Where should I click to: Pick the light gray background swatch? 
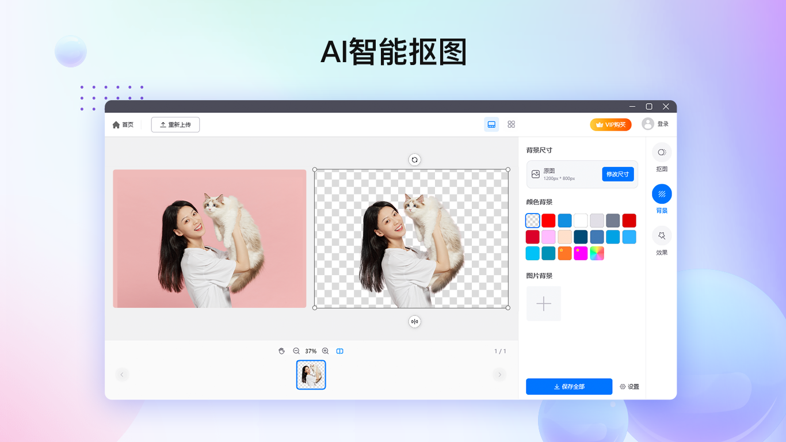tap(597, 220)
